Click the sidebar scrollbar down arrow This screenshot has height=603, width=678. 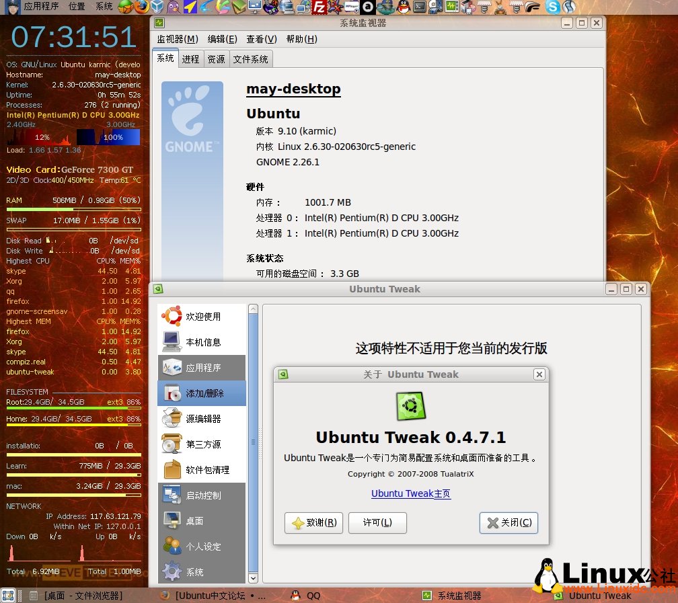coord(253,578)
